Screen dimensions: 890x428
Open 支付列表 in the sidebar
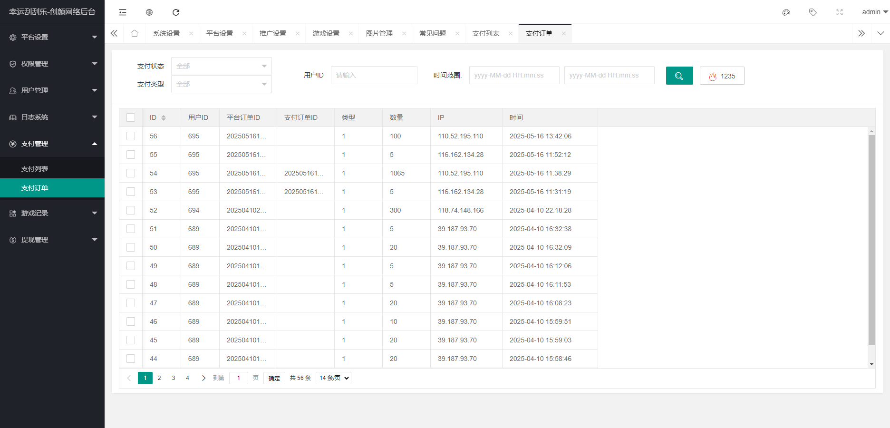pos(35,169)
